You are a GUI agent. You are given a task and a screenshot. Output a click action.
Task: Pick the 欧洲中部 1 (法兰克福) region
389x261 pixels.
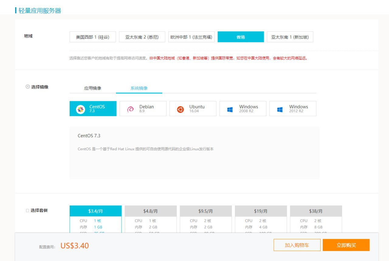tap(191, 37)
